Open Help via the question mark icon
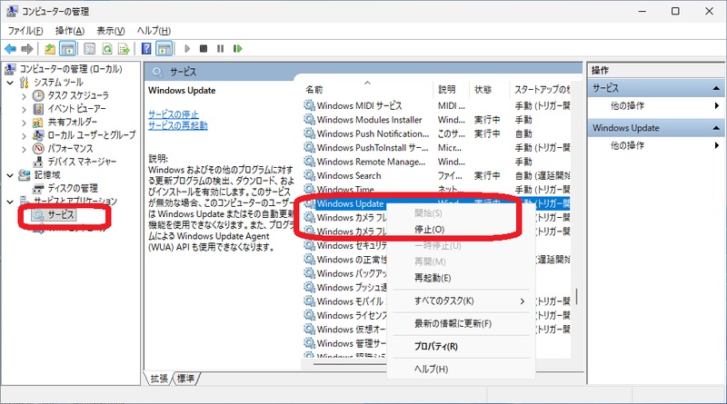 146,49
